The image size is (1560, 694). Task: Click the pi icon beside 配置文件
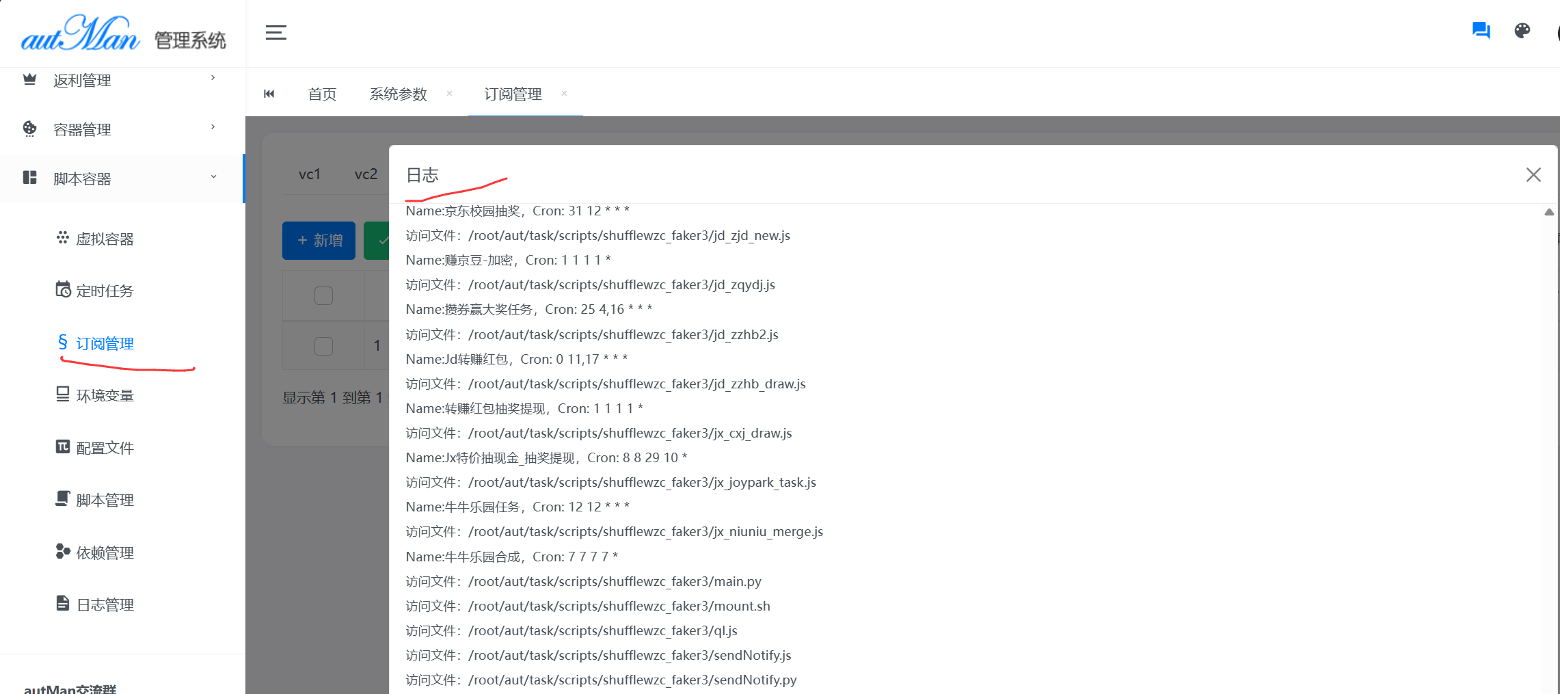point(63,446)
